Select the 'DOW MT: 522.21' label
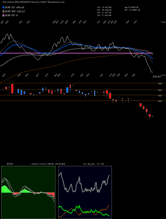The image size is (166, 219). [15, 12]
